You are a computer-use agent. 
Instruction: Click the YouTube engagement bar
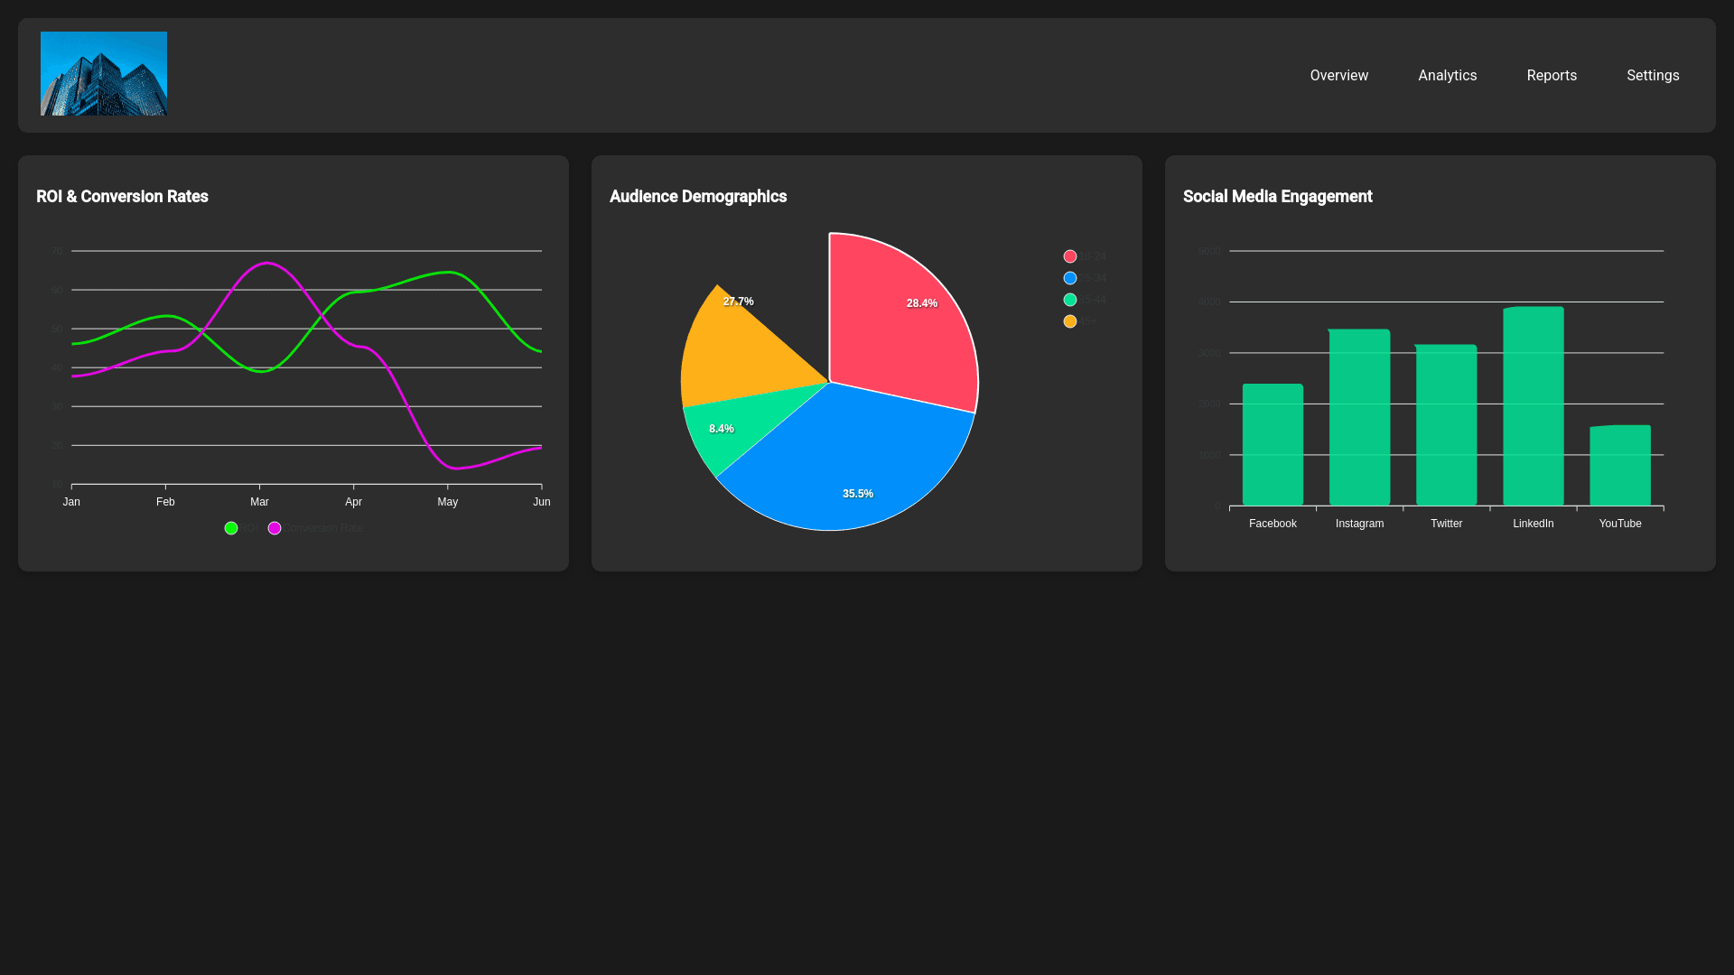click(1619, 466)
